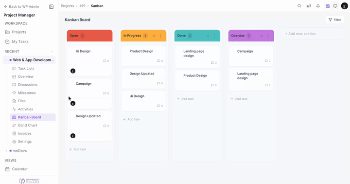This screenshot has height=184, width=350.
Task: Collapse the Recent section chevron
Action: pos(52,52)
